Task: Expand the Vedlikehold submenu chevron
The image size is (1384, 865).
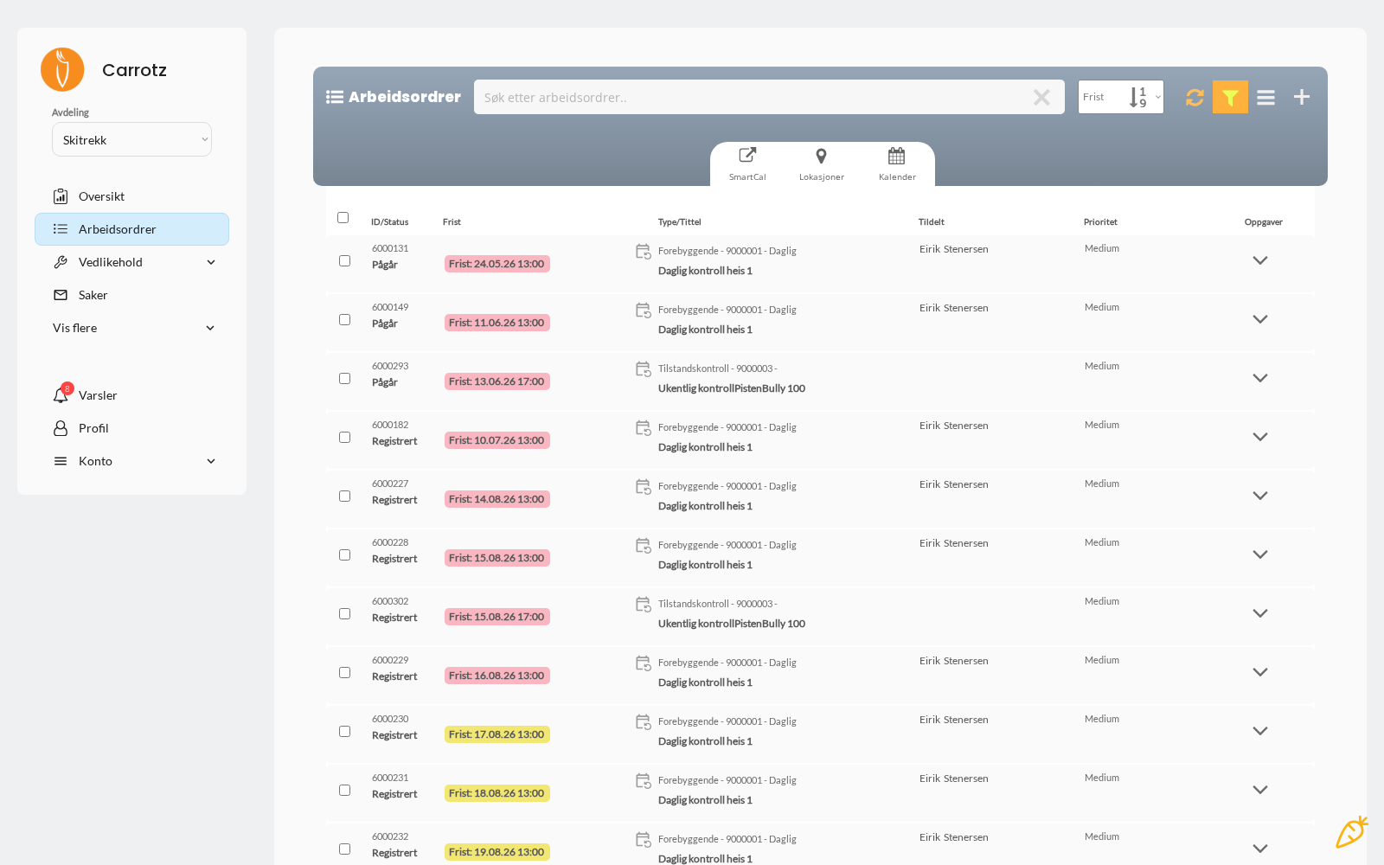Action: click(x=211, y=262)
